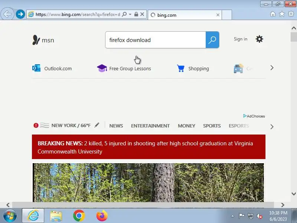Click the fog weather icon

(x=45, y=125)
